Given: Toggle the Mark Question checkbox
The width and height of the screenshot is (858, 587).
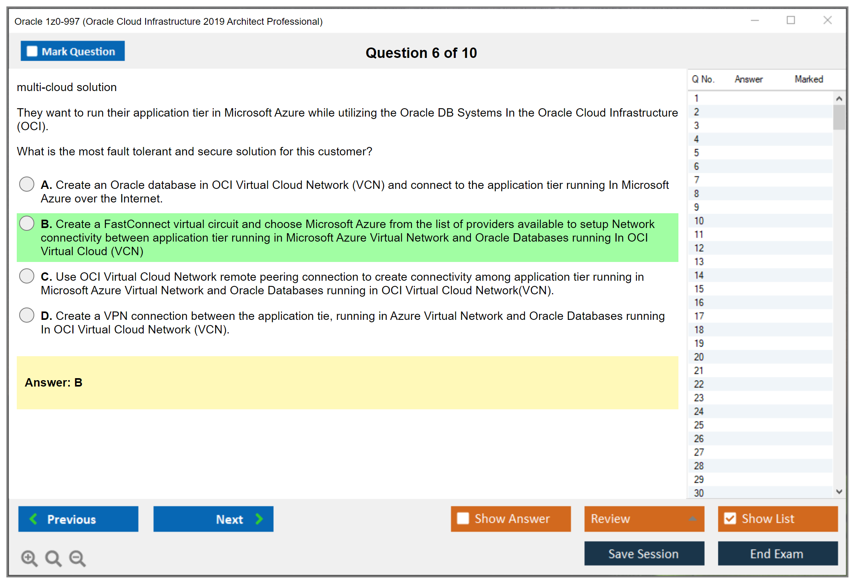Looking at the screenshot, I should pyautogui.click(x=32, y=52).
